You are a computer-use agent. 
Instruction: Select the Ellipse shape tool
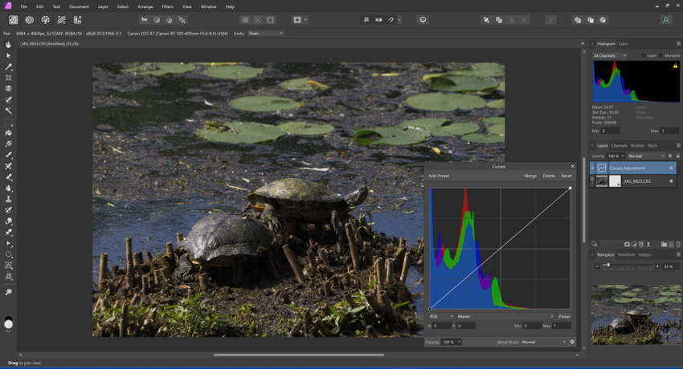tap(8, 254)
